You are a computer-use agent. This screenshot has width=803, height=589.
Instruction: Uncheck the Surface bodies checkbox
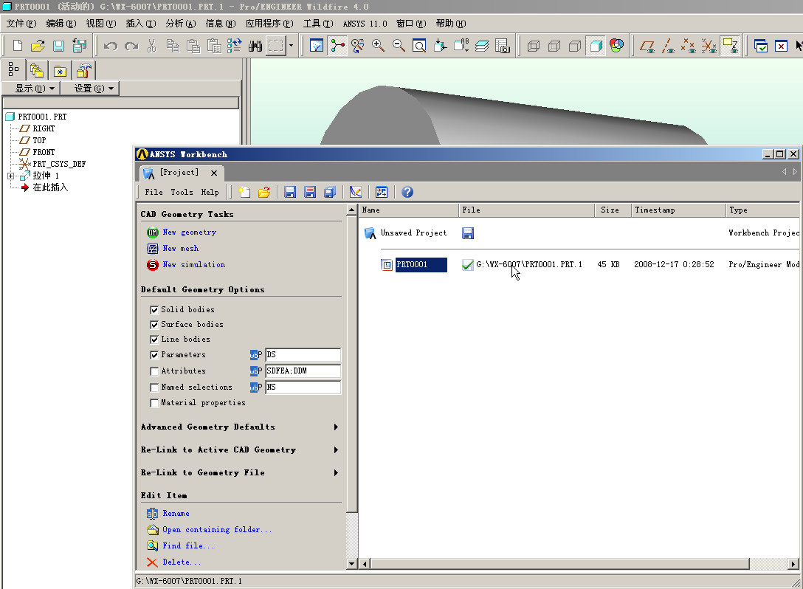154,325
